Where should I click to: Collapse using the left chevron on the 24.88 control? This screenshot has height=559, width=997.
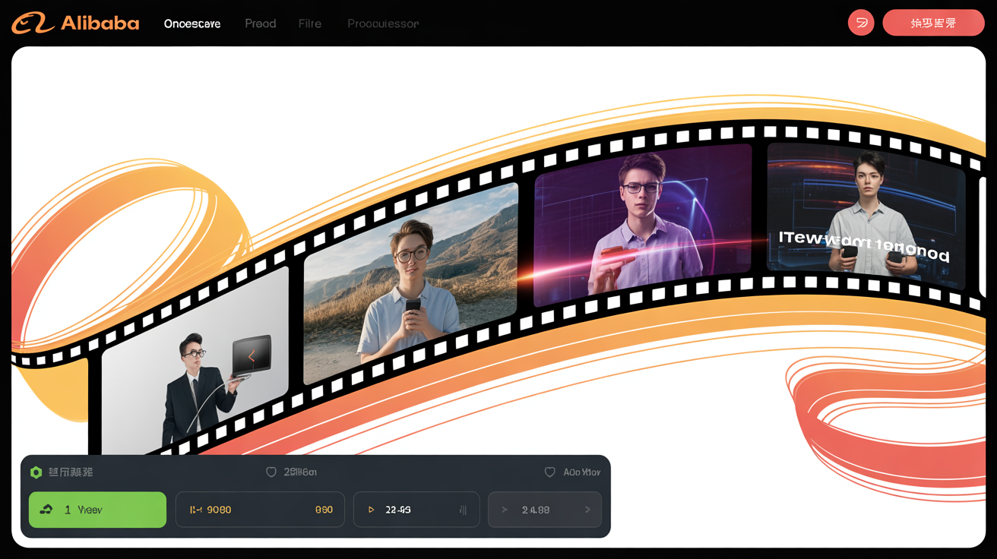(504, 510)
